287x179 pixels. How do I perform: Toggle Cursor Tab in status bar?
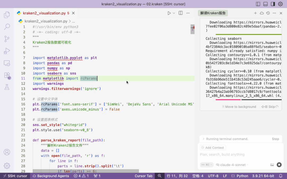pyautogui.click(x=143, y=176)
